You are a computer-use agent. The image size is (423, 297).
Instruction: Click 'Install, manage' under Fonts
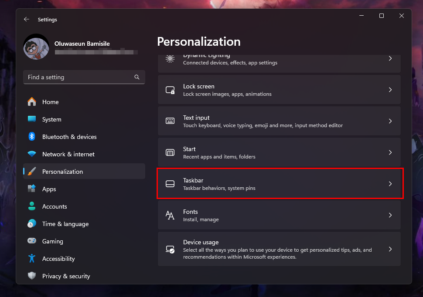(201, 219)
